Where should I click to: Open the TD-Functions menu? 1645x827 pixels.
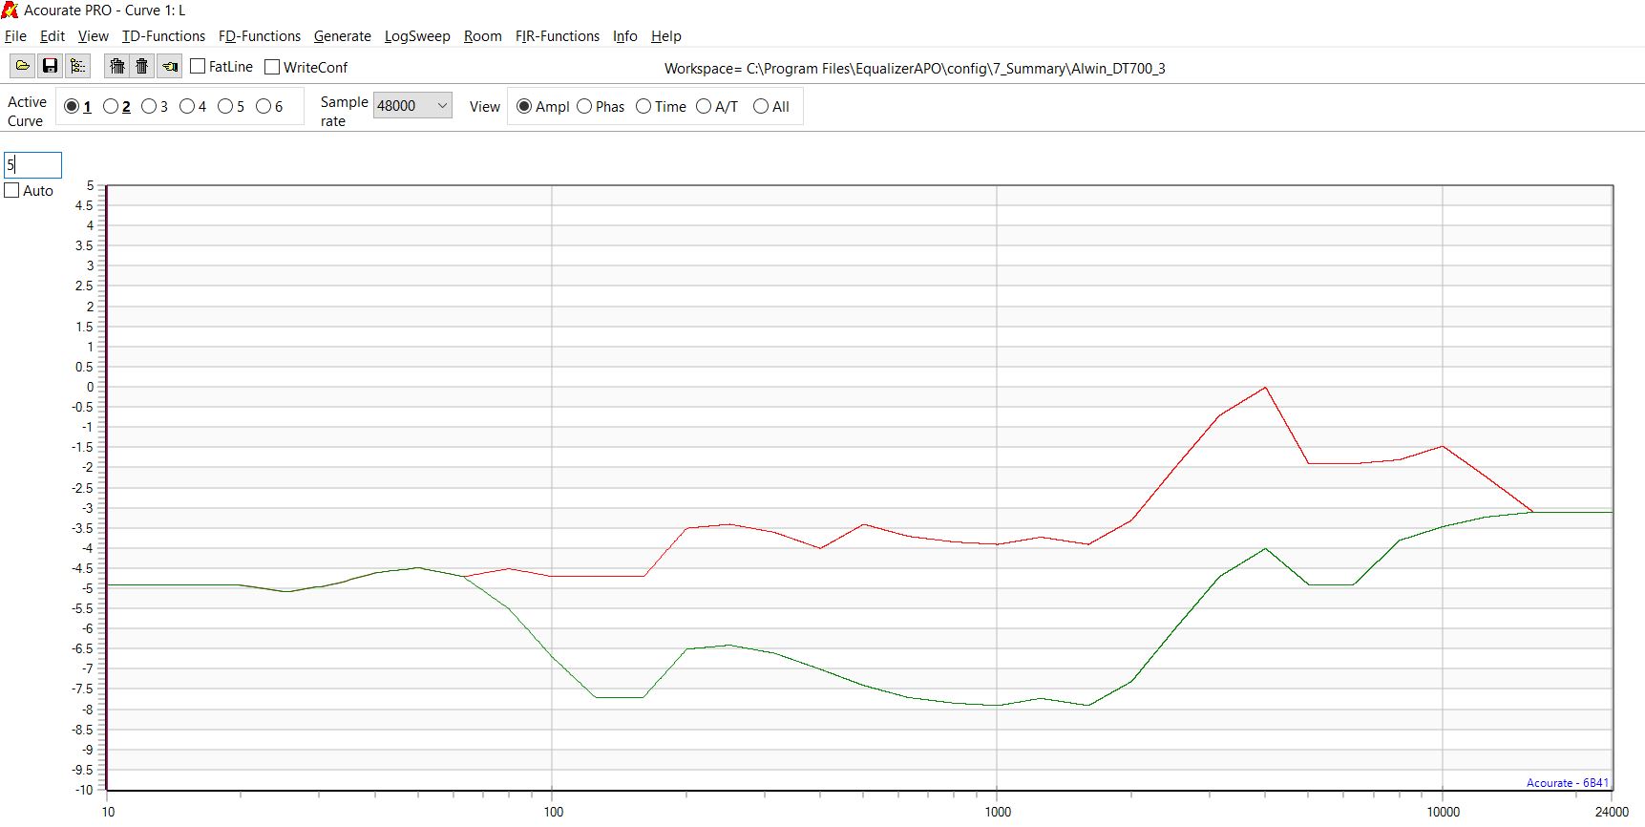click(163, 36)
